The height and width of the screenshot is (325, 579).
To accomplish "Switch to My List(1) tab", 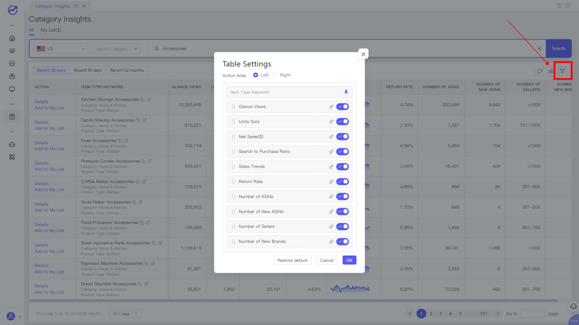I will click(x=51, y=30).
